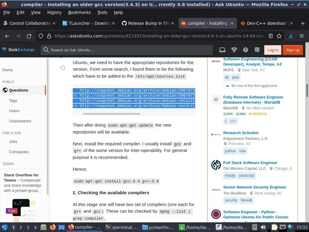Open the Edit menu
This screenshot has width=309, height=232.
tap(21, 12)
